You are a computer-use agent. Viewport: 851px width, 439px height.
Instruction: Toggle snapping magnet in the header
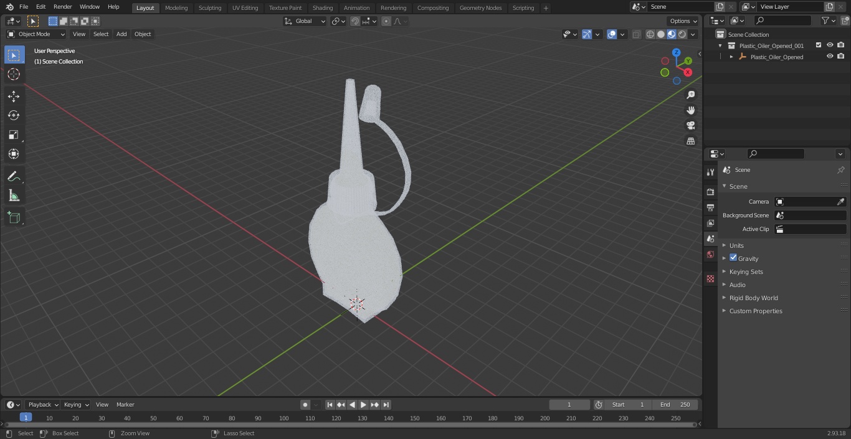[355, 21]
